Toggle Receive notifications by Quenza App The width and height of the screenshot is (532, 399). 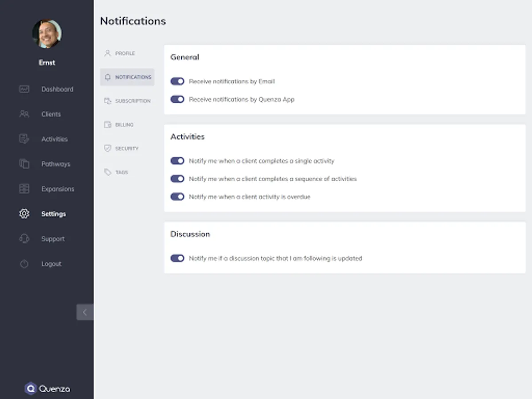pos(177,99)
